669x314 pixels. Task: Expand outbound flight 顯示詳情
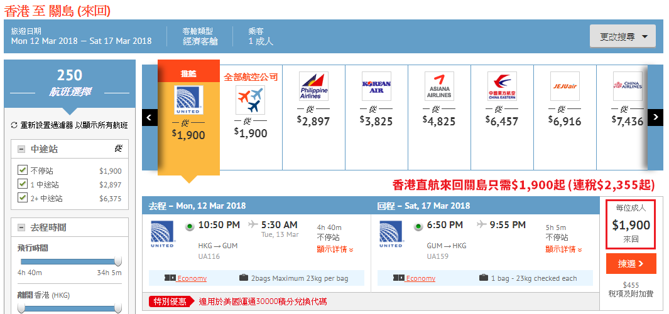click(335, 249)
